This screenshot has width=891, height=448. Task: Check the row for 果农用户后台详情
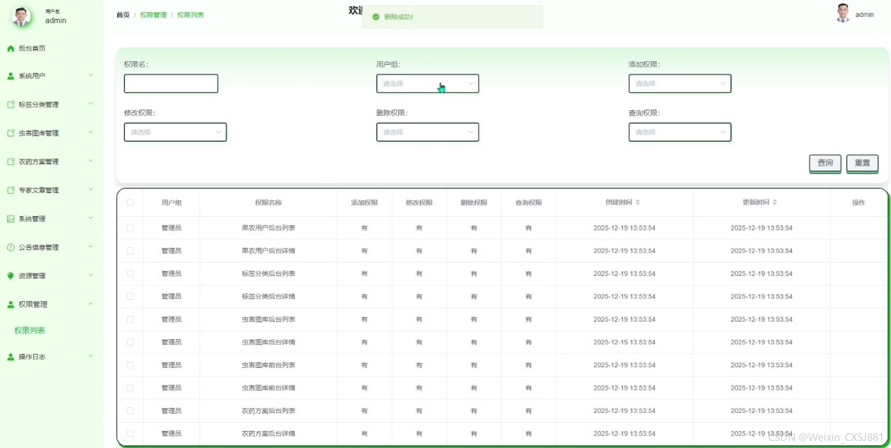[130, 251]
